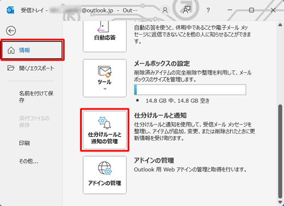
Task: Click the Outlook app icon in title bar
Action: [10, 10]
